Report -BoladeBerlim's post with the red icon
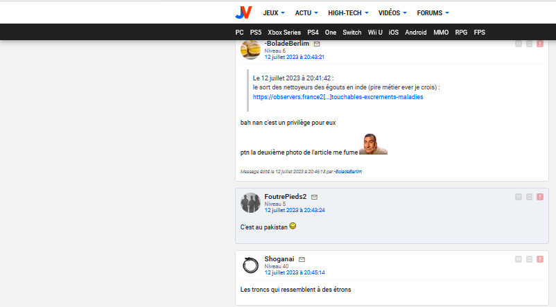Image resolution: width=556 pixels, height=307 pixels. click(540, 44)
